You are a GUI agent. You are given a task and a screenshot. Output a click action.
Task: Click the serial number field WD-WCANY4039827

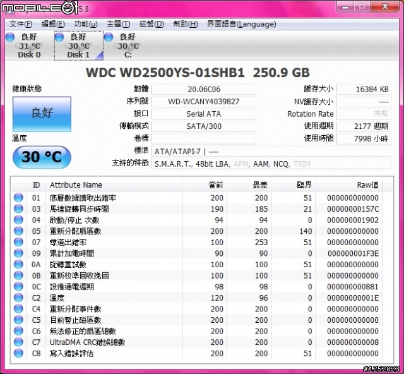(204, 102)
